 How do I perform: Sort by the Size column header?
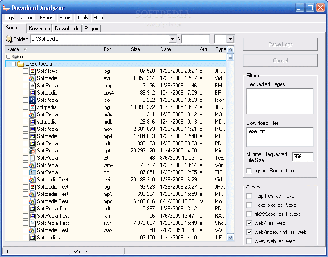coord(135,49)
